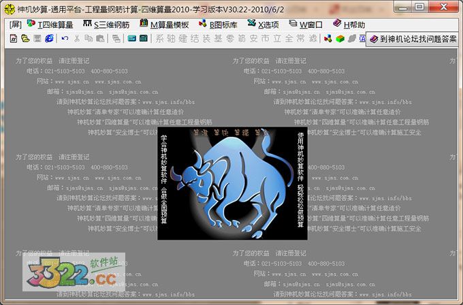Click the 零 toolbar button
Viewport: 463px width, 305px height.
(230, 38)
